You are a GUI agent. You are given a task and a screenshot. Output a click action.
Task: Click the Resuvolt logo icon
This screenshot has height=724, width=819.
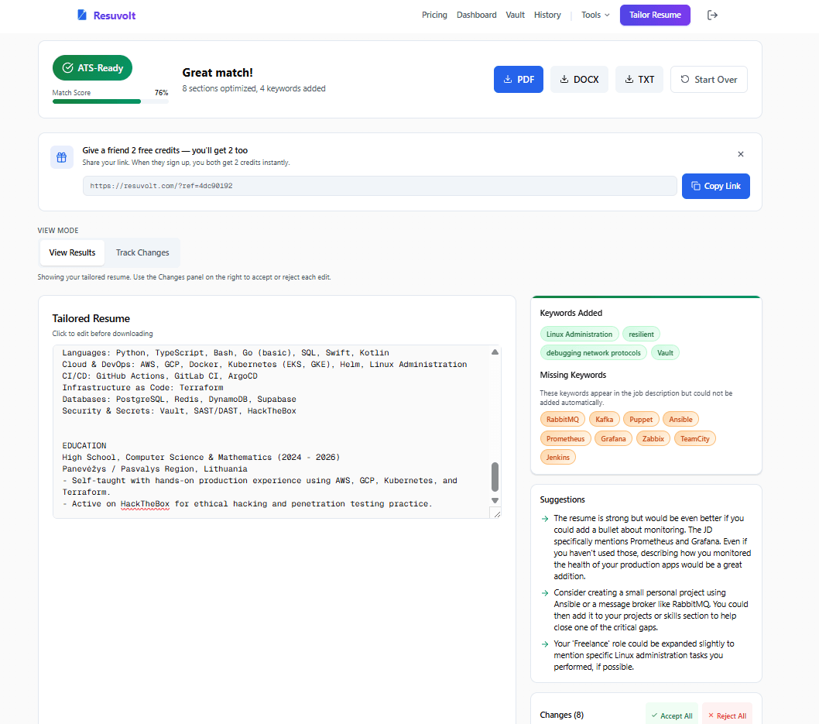point(81,15)
